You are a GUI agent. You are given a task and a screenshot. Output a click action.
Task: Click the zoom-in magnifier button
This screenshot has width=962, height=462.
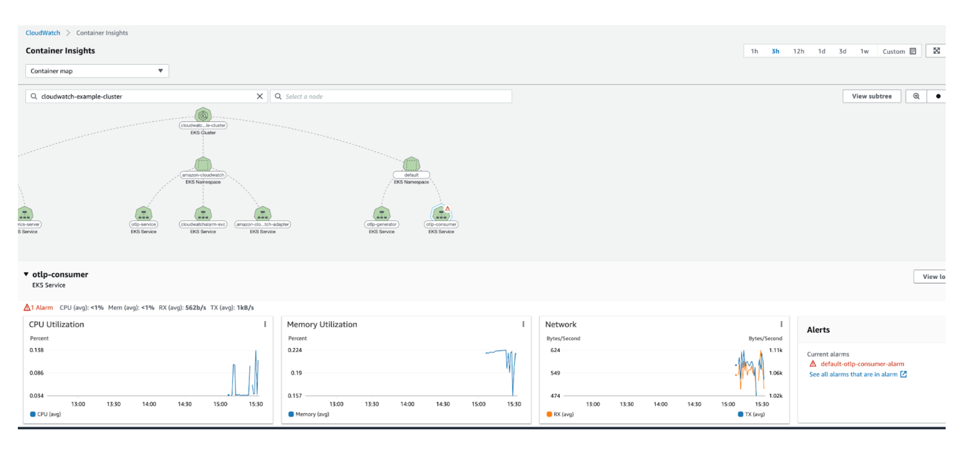pos(916,96)
